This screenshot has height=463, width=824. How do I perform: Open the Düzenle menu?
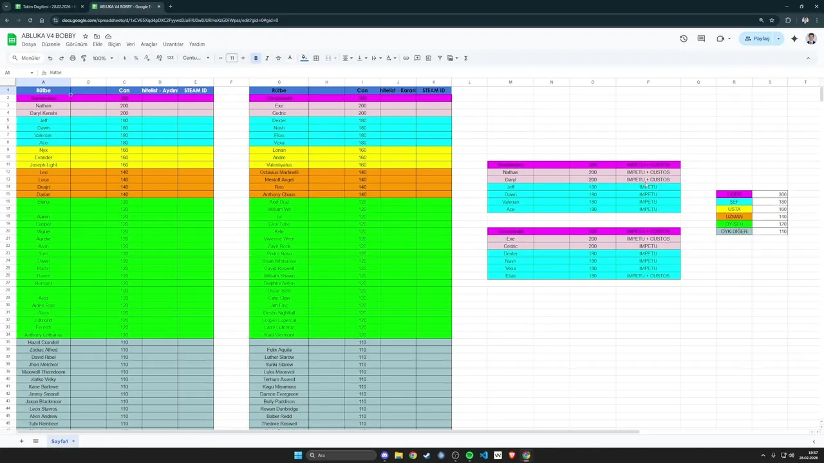(51, 44)
